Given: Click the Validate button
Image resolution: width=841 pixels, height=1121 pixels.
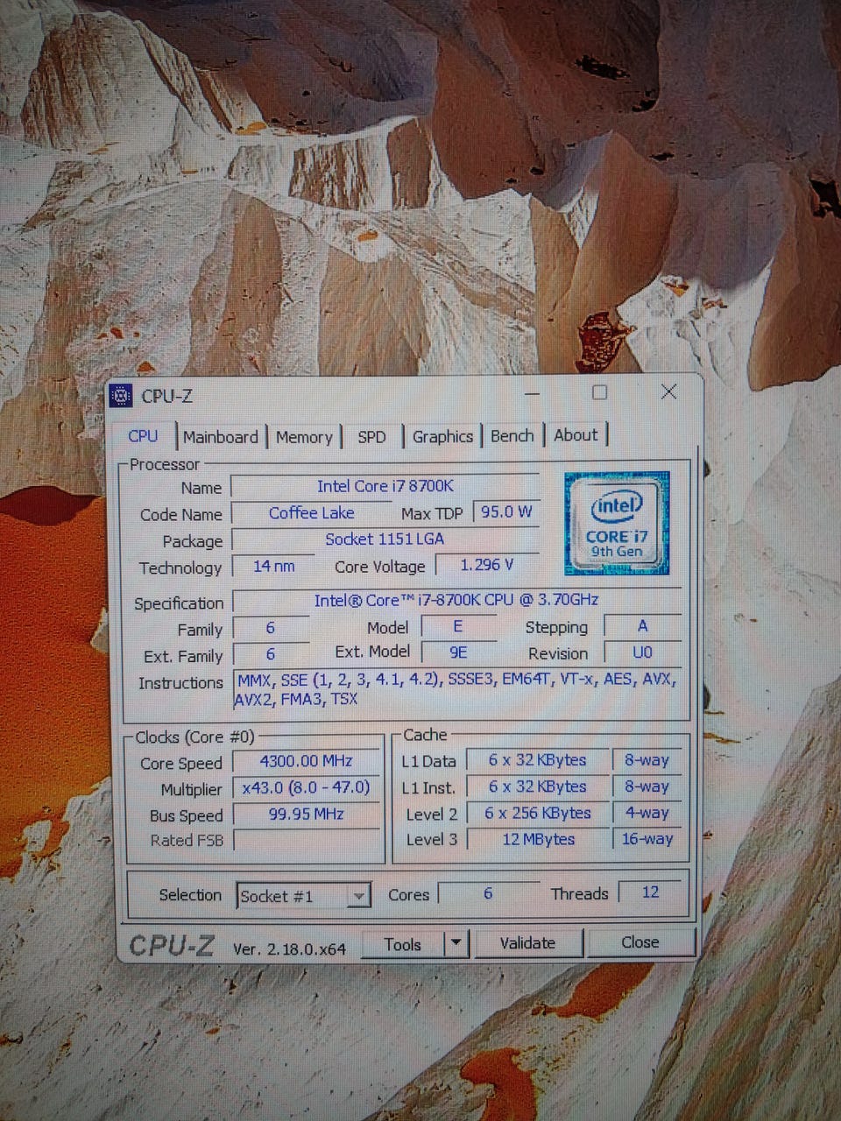Looking at the screenshot, I should pos(527,943).
